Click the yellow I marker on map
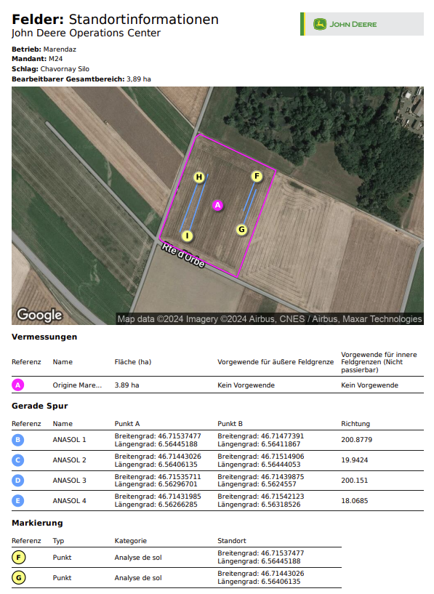The image size is (434, 594). coord(187,236)
